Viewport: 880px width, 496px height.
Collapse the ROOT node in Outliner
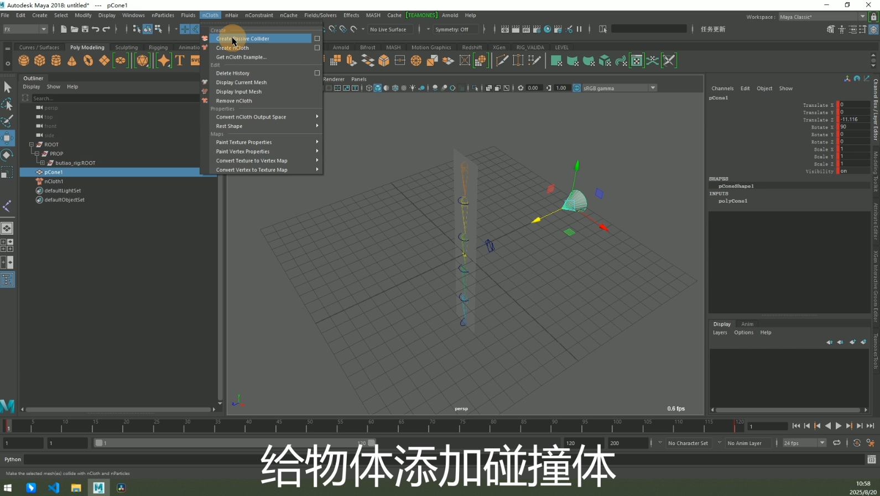(x=32, y=144)
